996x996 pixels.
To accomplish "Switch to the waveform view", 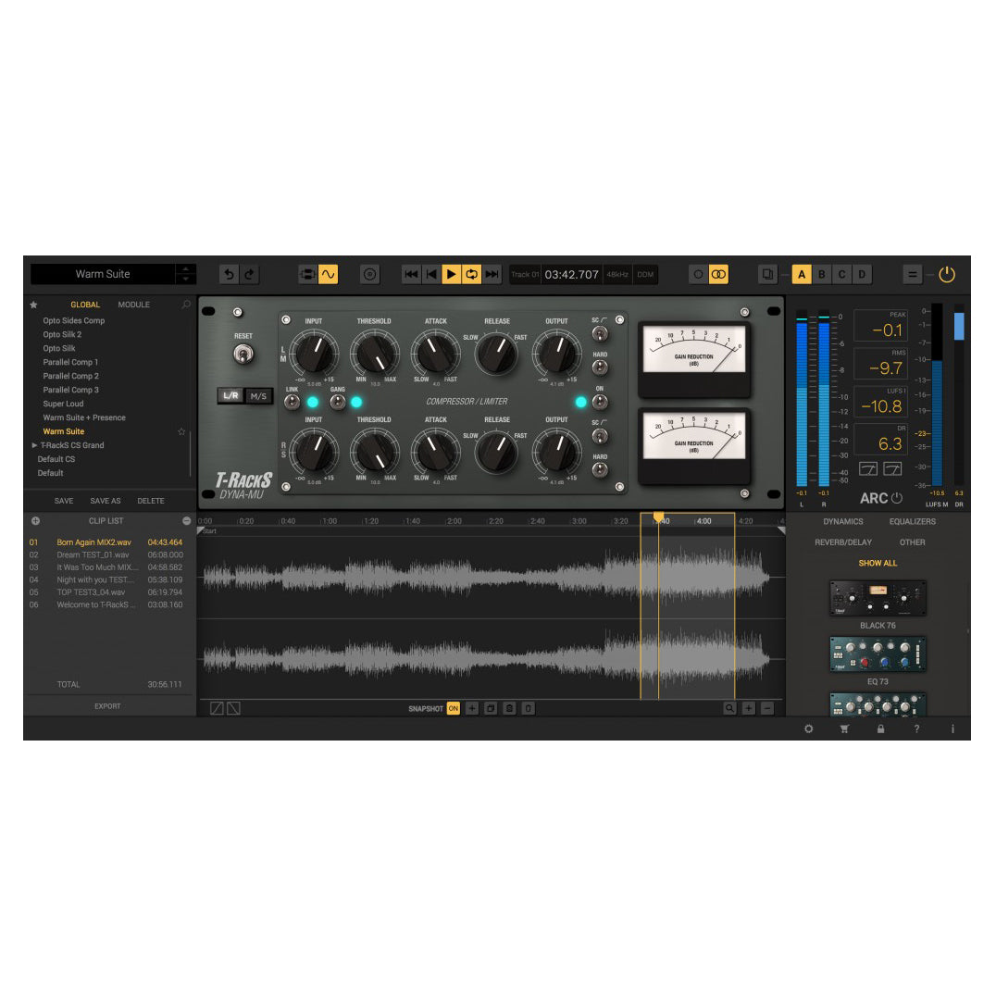I will [x=328, y=274].
